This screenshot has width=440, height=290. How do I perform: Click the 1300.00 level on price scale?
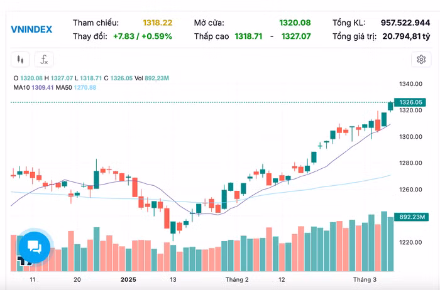coord(410,137)
